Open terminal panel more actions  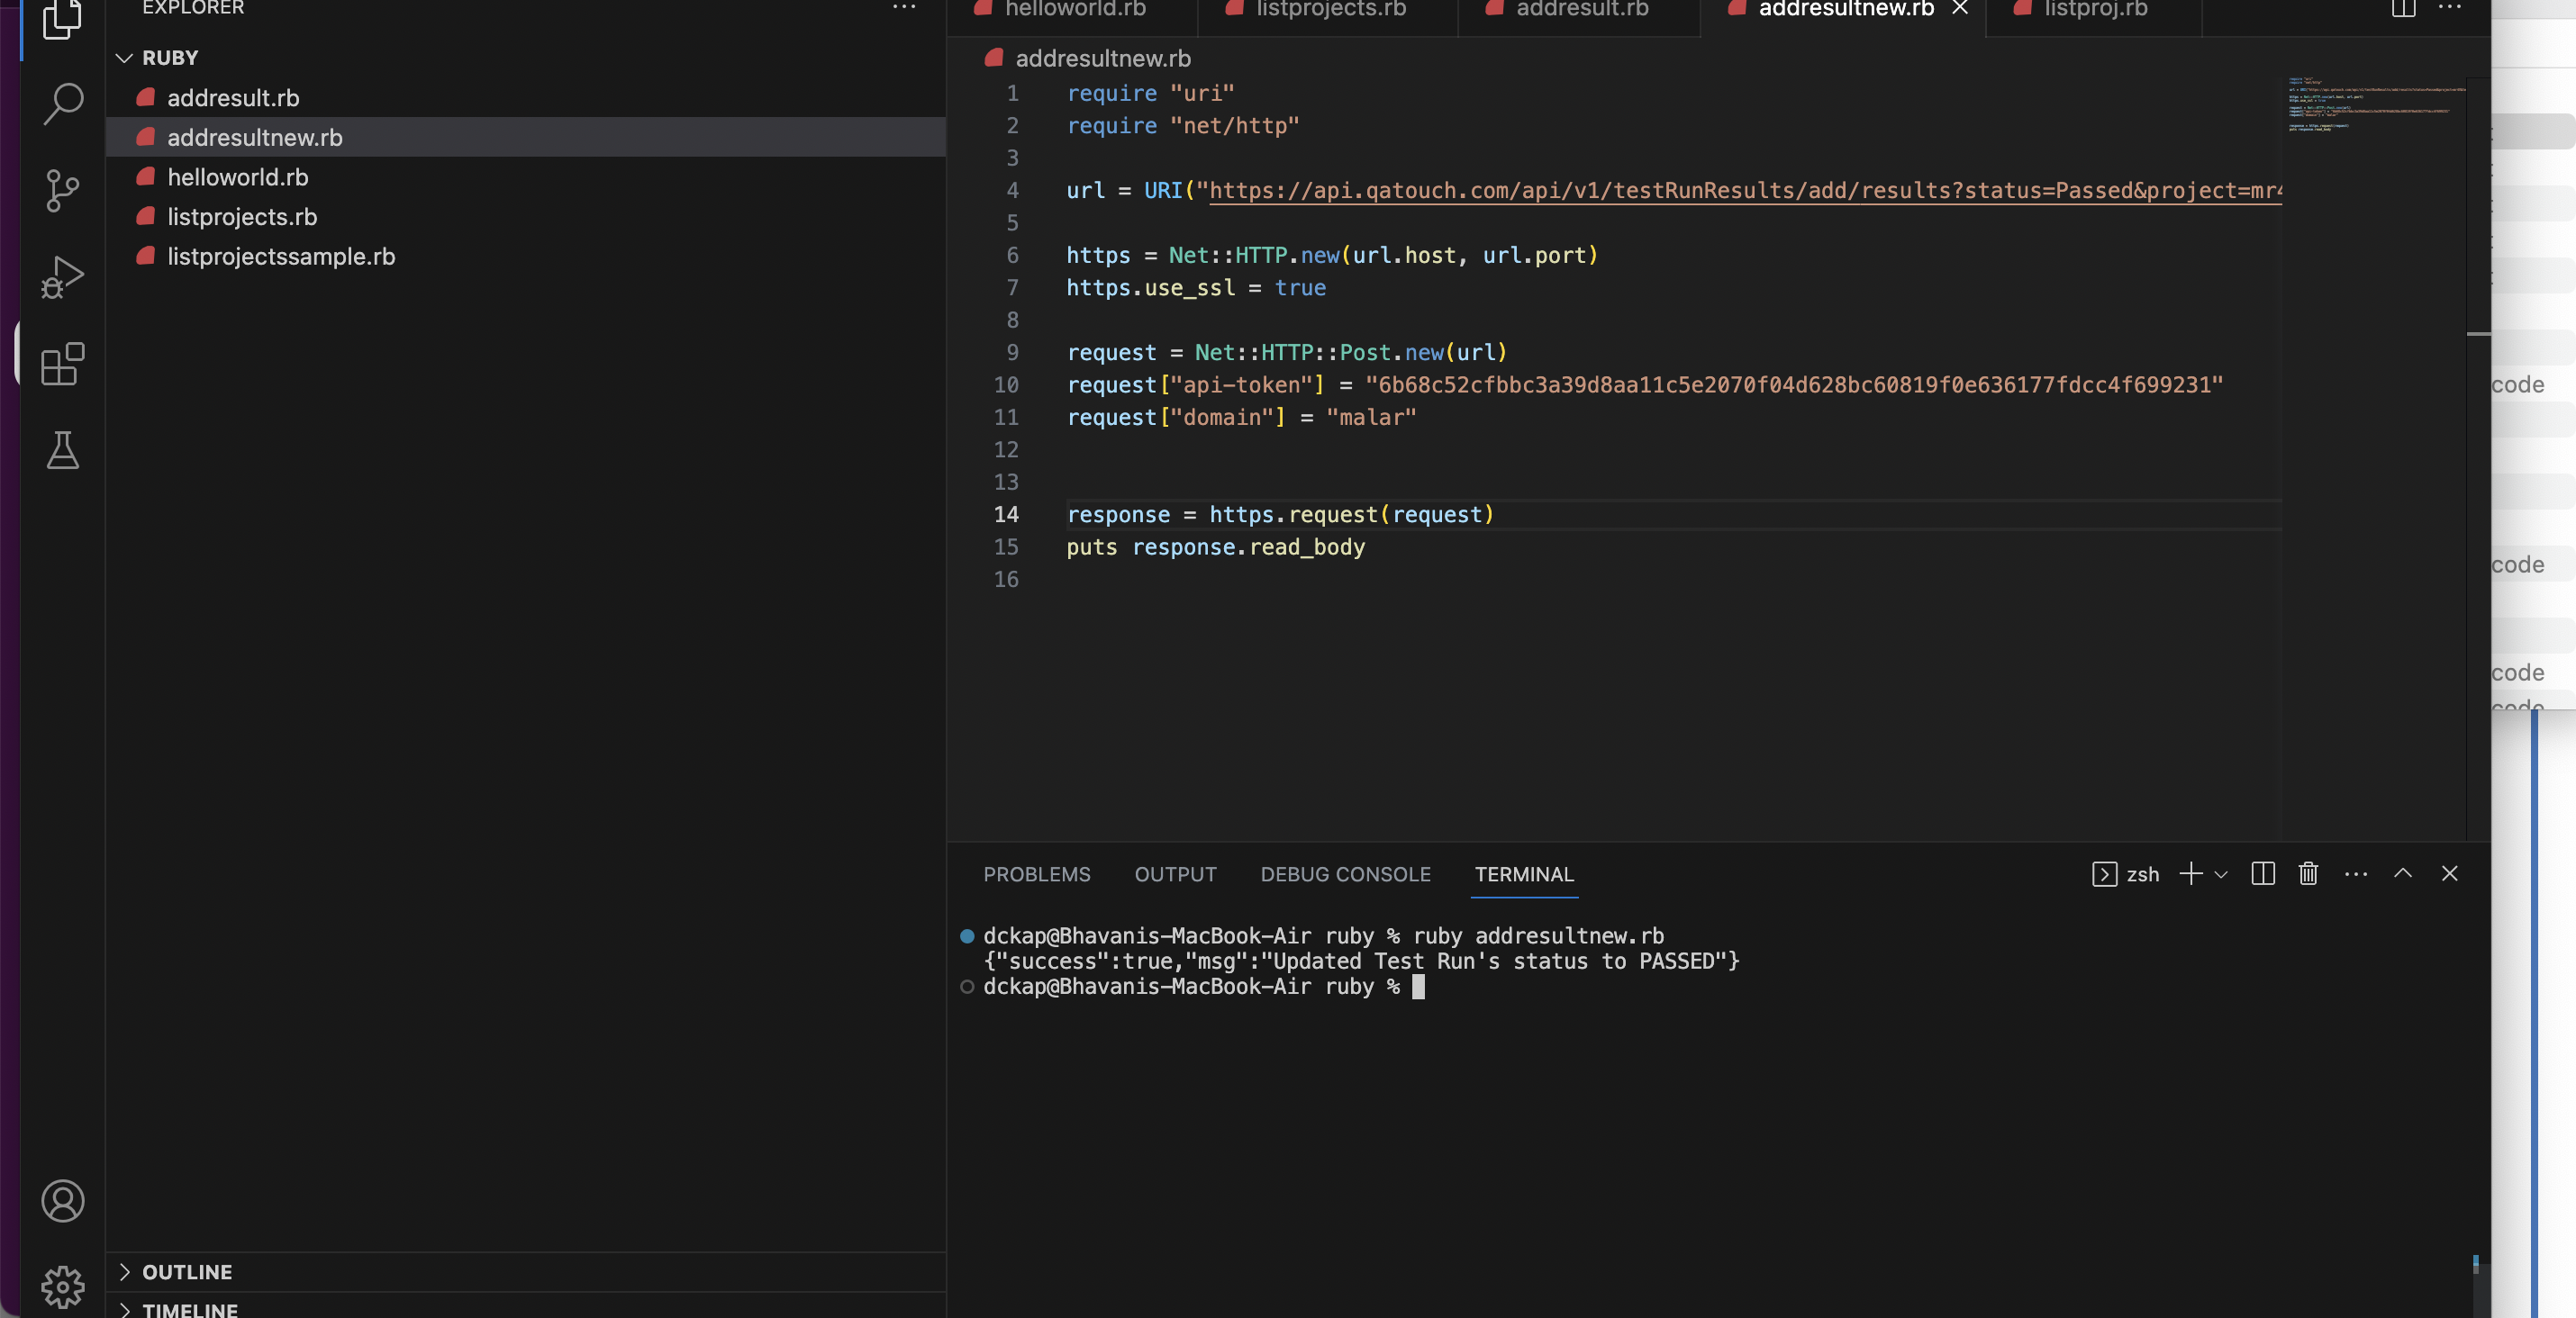tap(2356, 873)
